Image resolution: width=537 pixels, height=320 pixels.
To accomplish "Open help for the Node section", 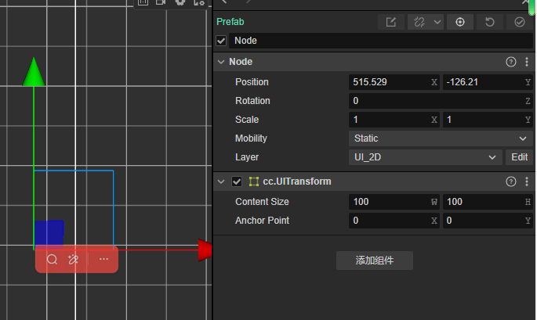I will (511, 62).
